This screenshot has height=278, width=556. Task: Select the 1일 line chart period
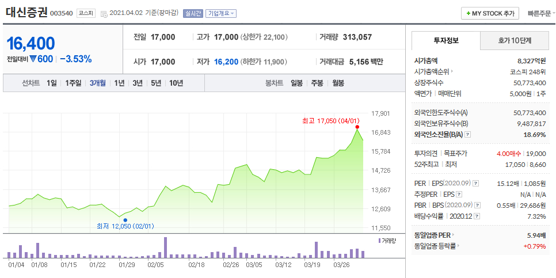[51, 83]
